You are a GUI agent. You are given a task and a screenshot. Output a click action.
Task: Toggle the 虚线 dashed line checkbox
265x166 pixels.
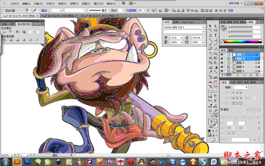pos(222,110)
